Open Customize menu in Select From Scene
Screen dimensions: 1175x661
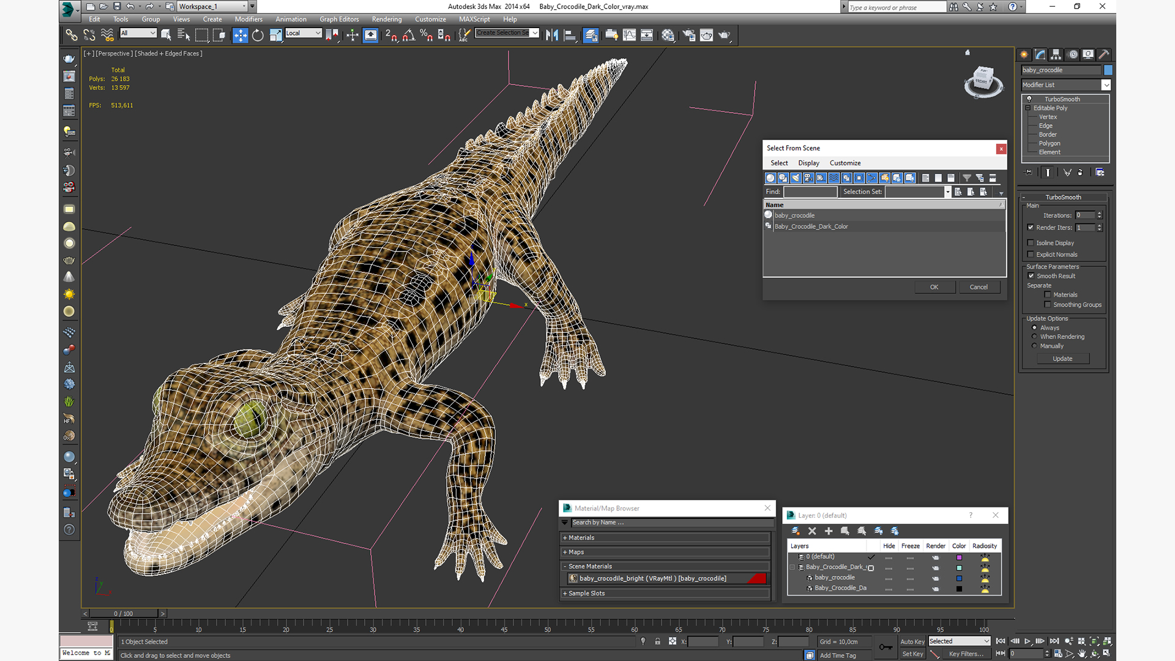pyautogui.click(x=845, y=163)
